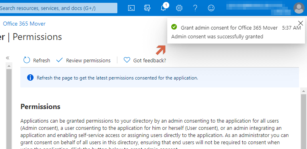Open the notifications bell
The width and height of the screenshot is (307, 149).
point(164,8)
